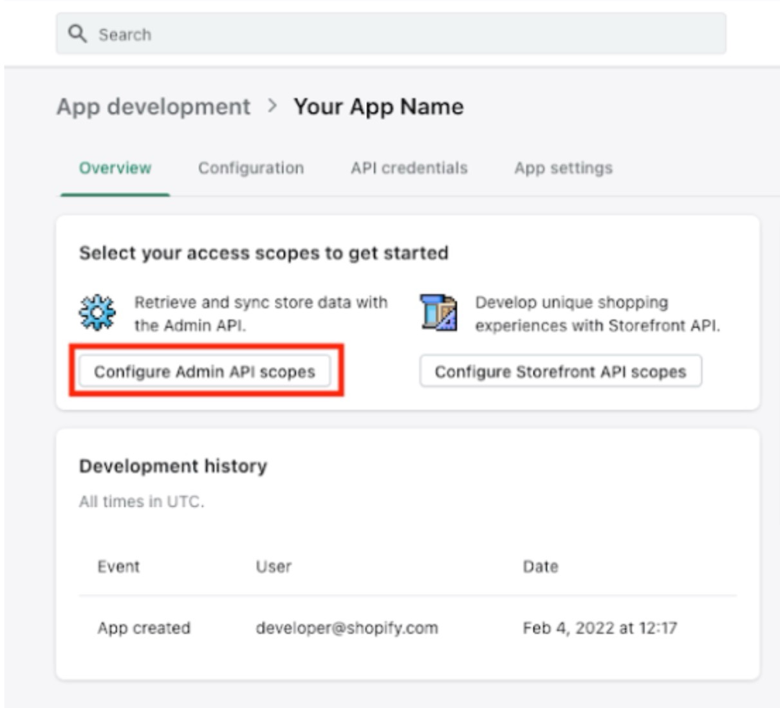Click the Your App Name title
This screenshot has height=708, width=780.
(378, 106)
